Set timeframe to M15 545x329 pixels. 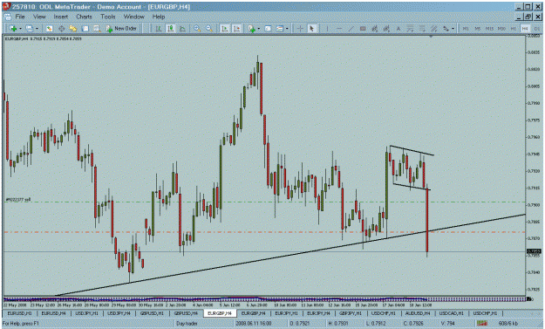(489, 29)
